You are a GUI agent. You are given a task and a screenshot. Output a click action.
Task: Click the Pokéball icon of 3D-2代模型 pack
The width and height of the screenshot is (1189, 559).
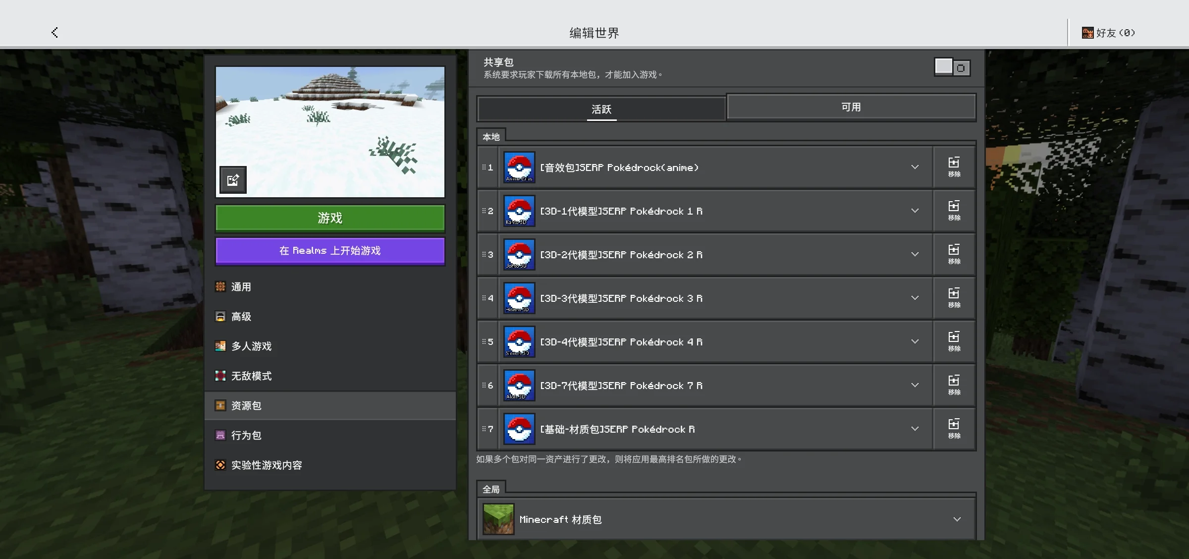click(519, 255)
